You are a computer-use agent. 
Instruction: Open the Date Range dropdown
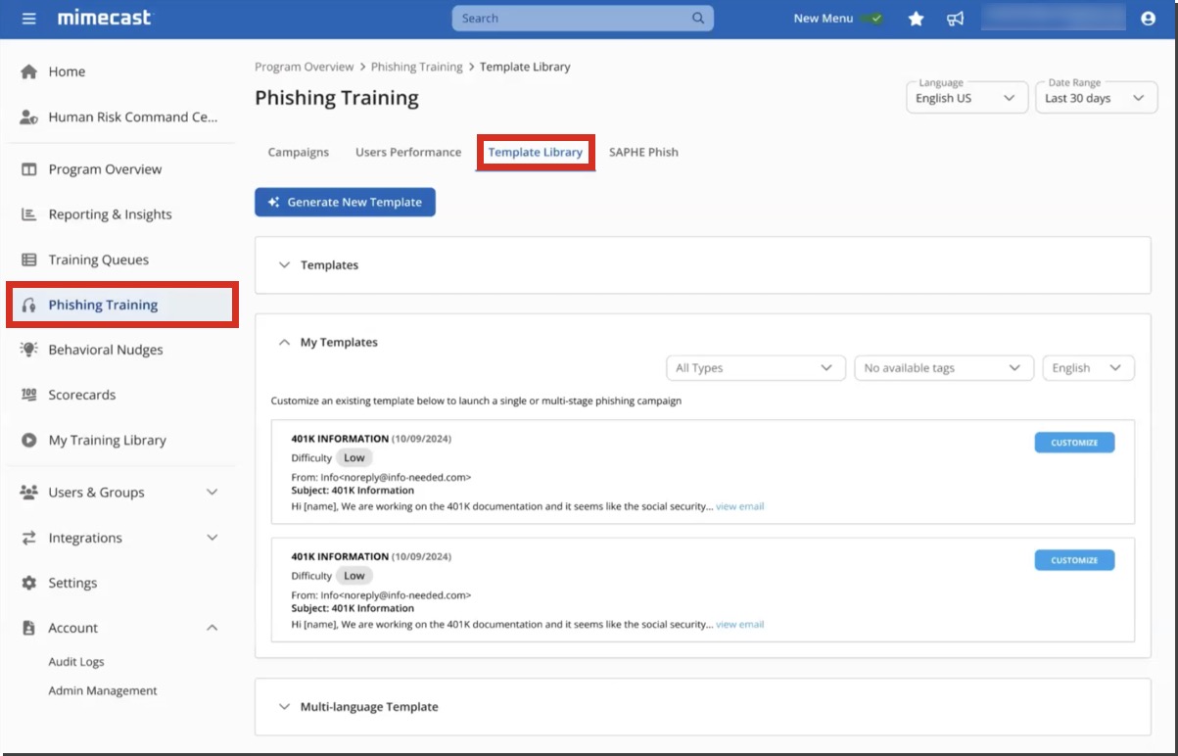[1096, 98]
